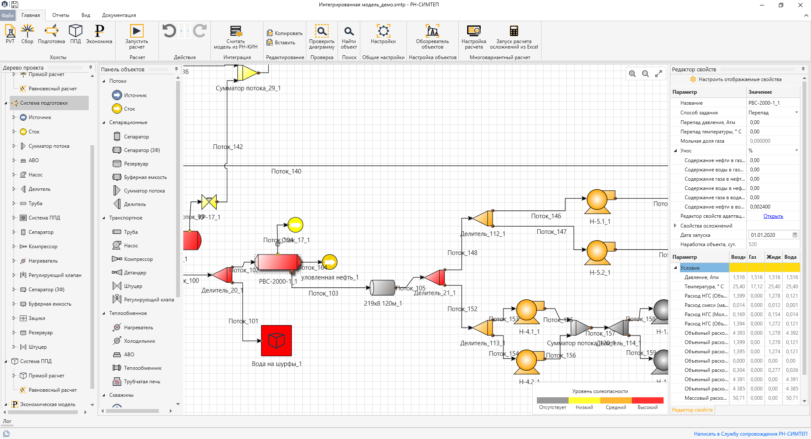811x439 pixels.
Task: Open the Файл menu
Action: [8, 15]
